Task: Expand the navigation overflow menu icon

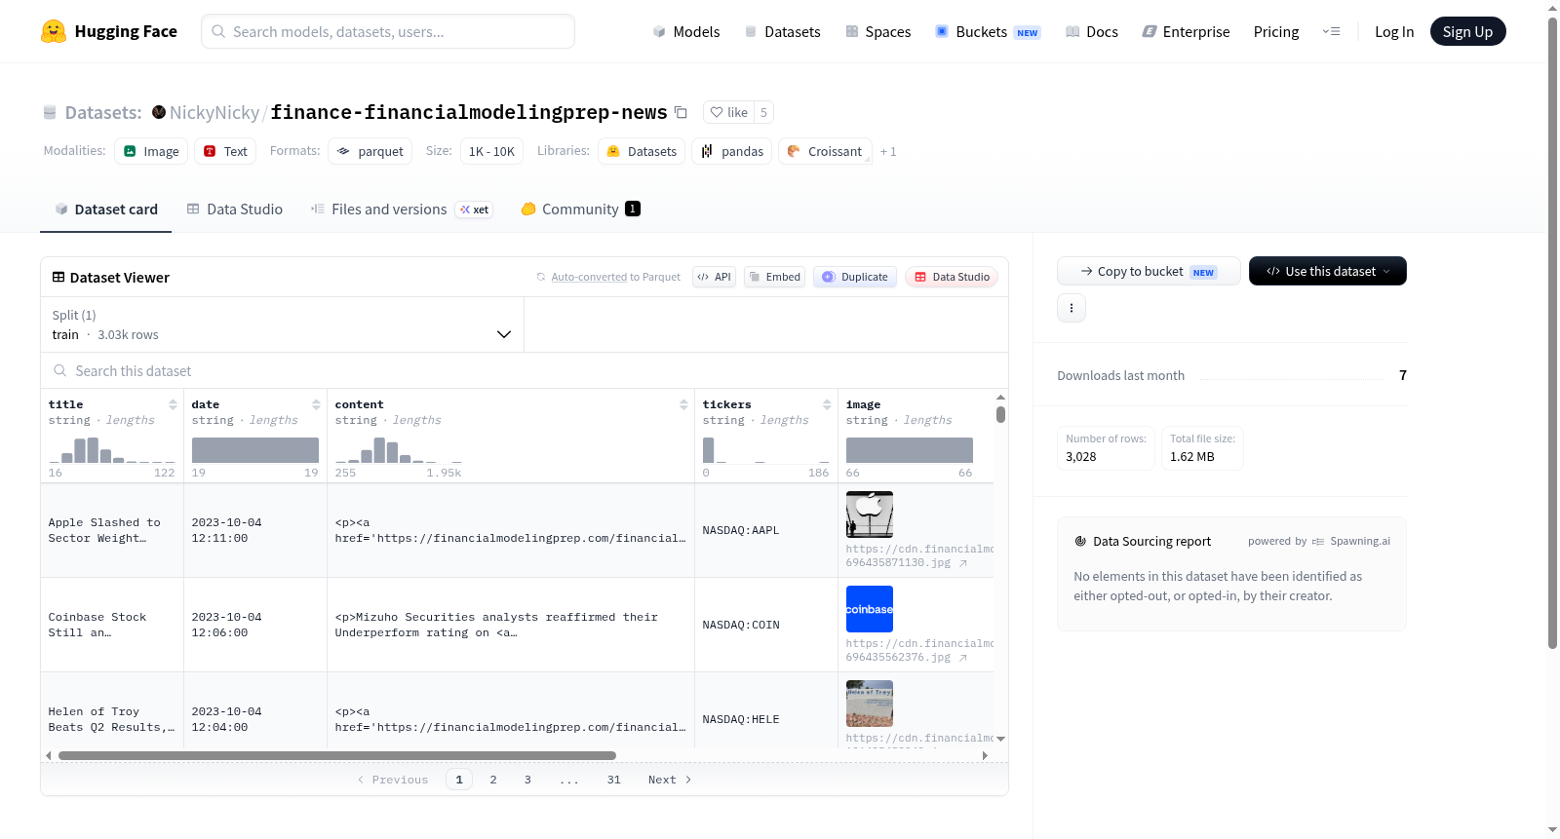Action: 1331,31
